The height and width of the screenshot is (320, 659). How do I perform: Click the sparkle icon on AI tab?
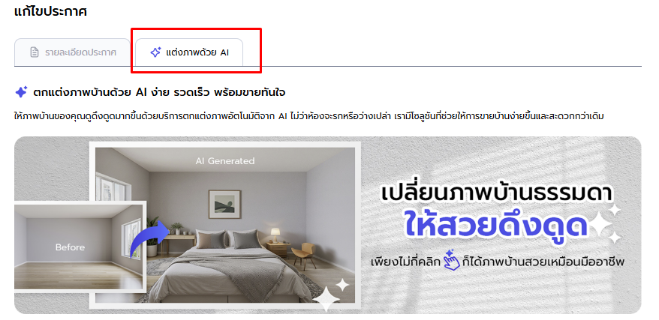(155, 52)
